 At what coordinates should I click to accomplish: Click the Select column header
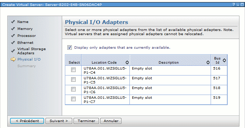pyautogui.click(x=74, y=63)
